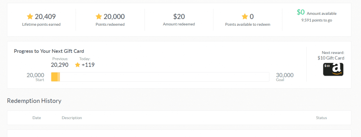Select the Date column header
This screenshot has width=361, height=137.
pyautogui.click(x=37, y=118)
